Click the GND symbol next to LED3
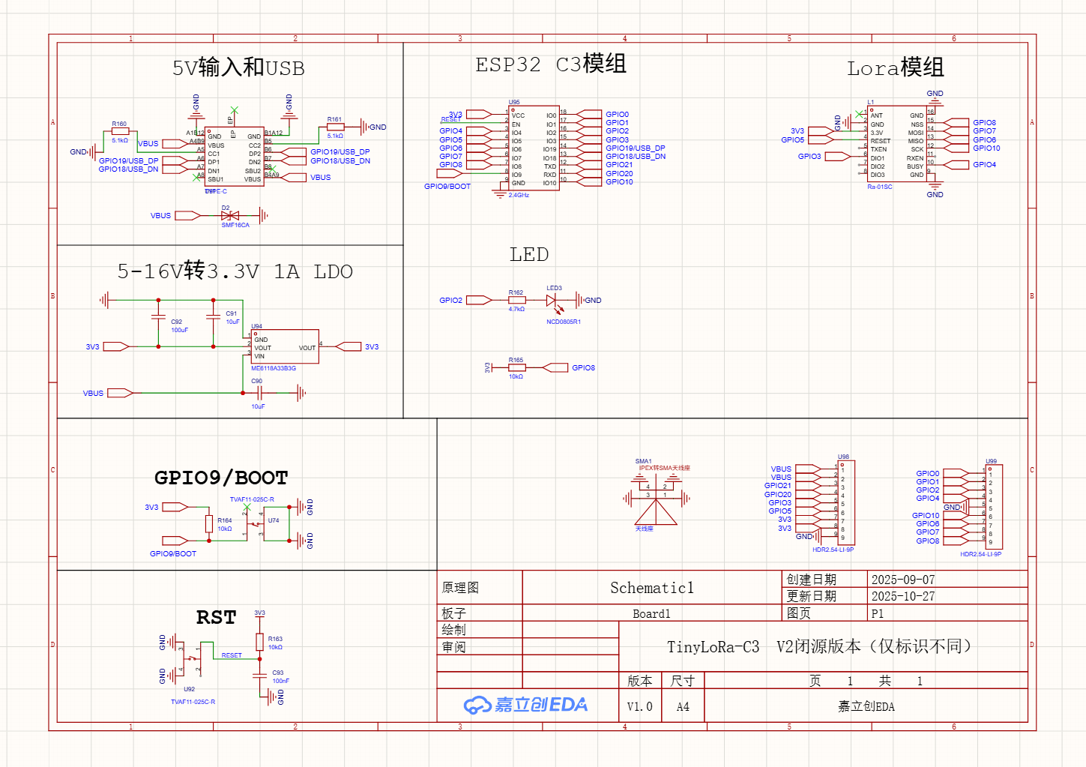Viewport: 1086px width, 767px height. 581,301
